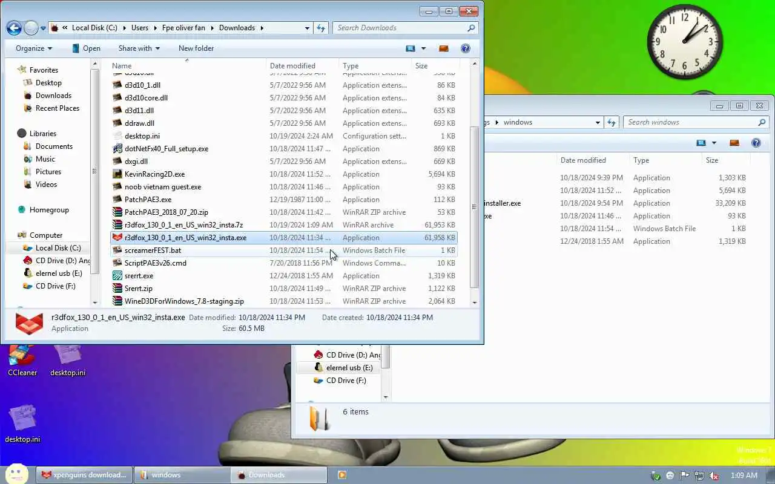
Task: Click the Action Center flag in the tray
Action: (x=684, y=476)
